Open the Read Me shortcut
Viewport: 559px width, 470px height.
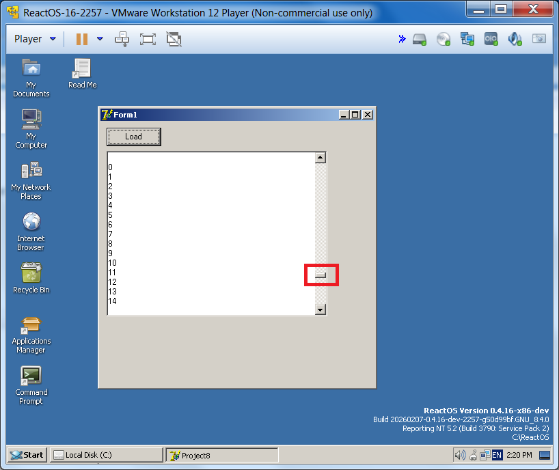pos(82,69)
